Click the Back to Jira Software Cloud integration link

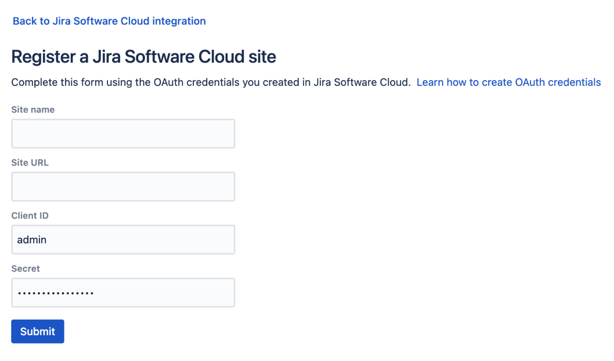(x=109, y=21)
